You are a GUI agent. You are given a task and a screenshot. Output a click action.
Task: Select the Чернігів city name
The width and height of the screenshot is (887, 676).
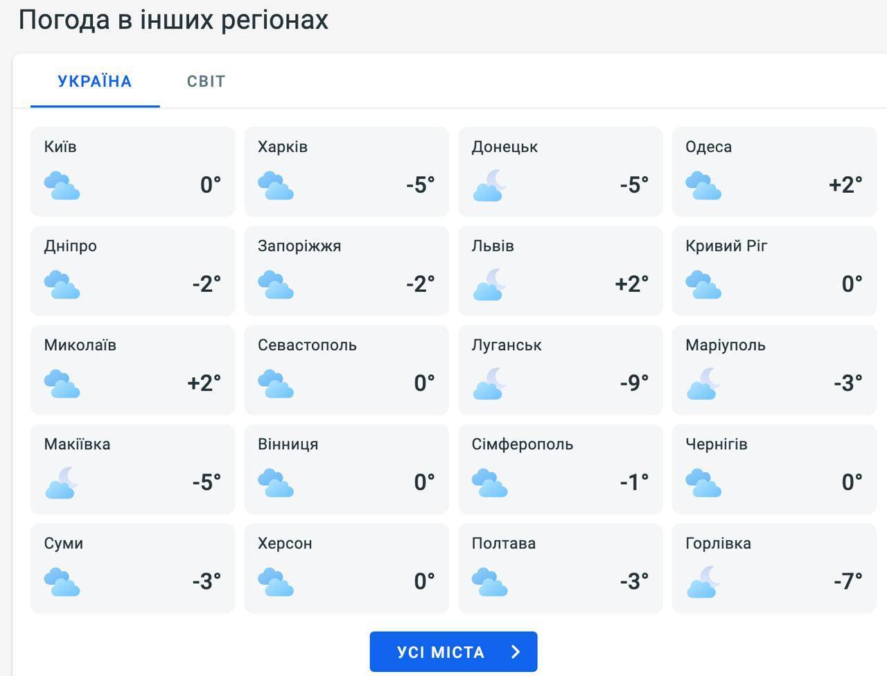(717, 444)
